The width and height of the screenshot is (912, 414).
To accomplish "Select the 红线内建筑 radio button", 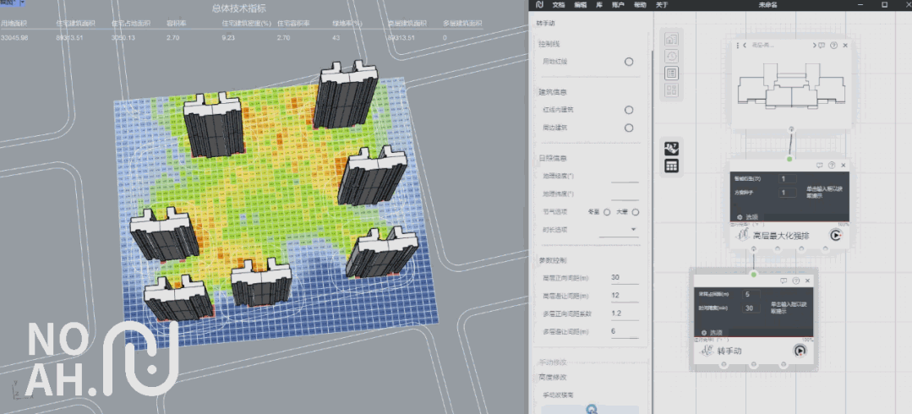I will click(x=628, y=110).
